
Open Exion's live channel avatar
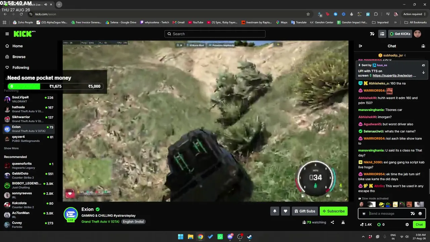pyautogui.click(x=71, y=215)
